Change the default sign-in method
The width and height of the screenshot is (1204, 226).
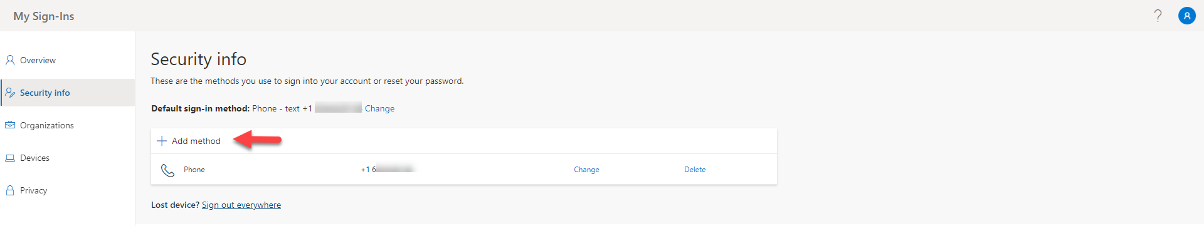[x=379, y=108]
